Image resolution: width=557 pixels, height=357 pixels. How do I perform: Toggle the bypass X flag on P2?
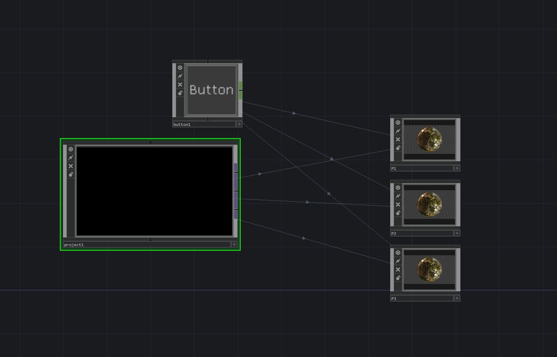(x=398, y=205)
